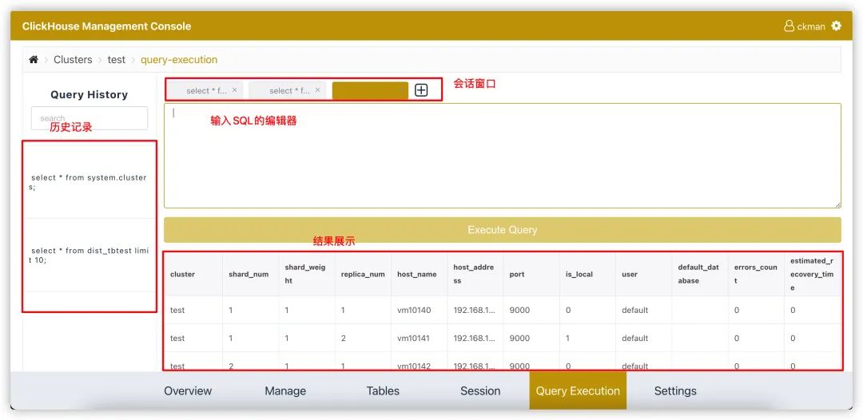Click the user column header
This screenshot has width=863, height=420.
643,274
